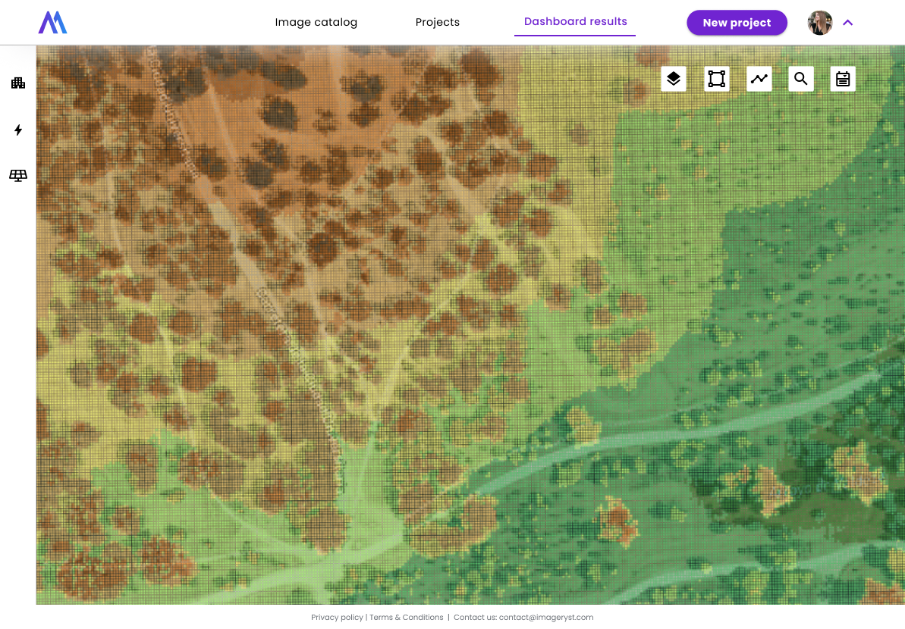This screenshot has width=905, height=629.
Task: Open the Privacy policy link
Action: click(x=337, y=618)
